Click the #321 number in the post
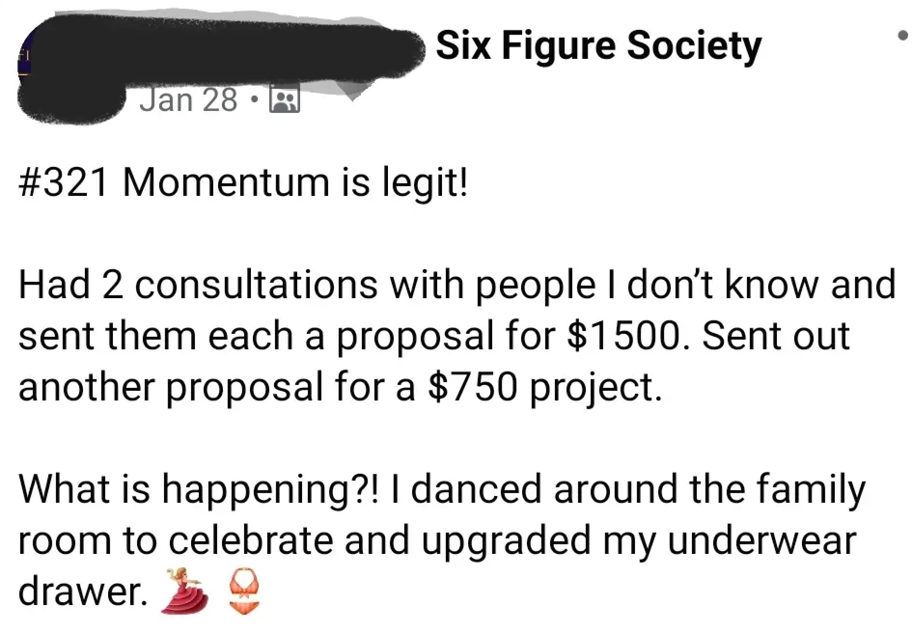912x634 pixels. (63, 184)
